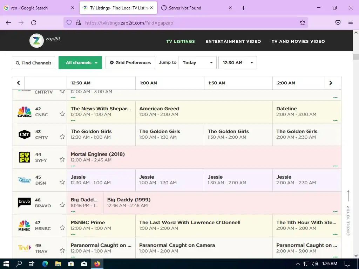Open MSNBC Prime listing
The height and width of the screenshot is (269, 359).
[x=101, y=225]
